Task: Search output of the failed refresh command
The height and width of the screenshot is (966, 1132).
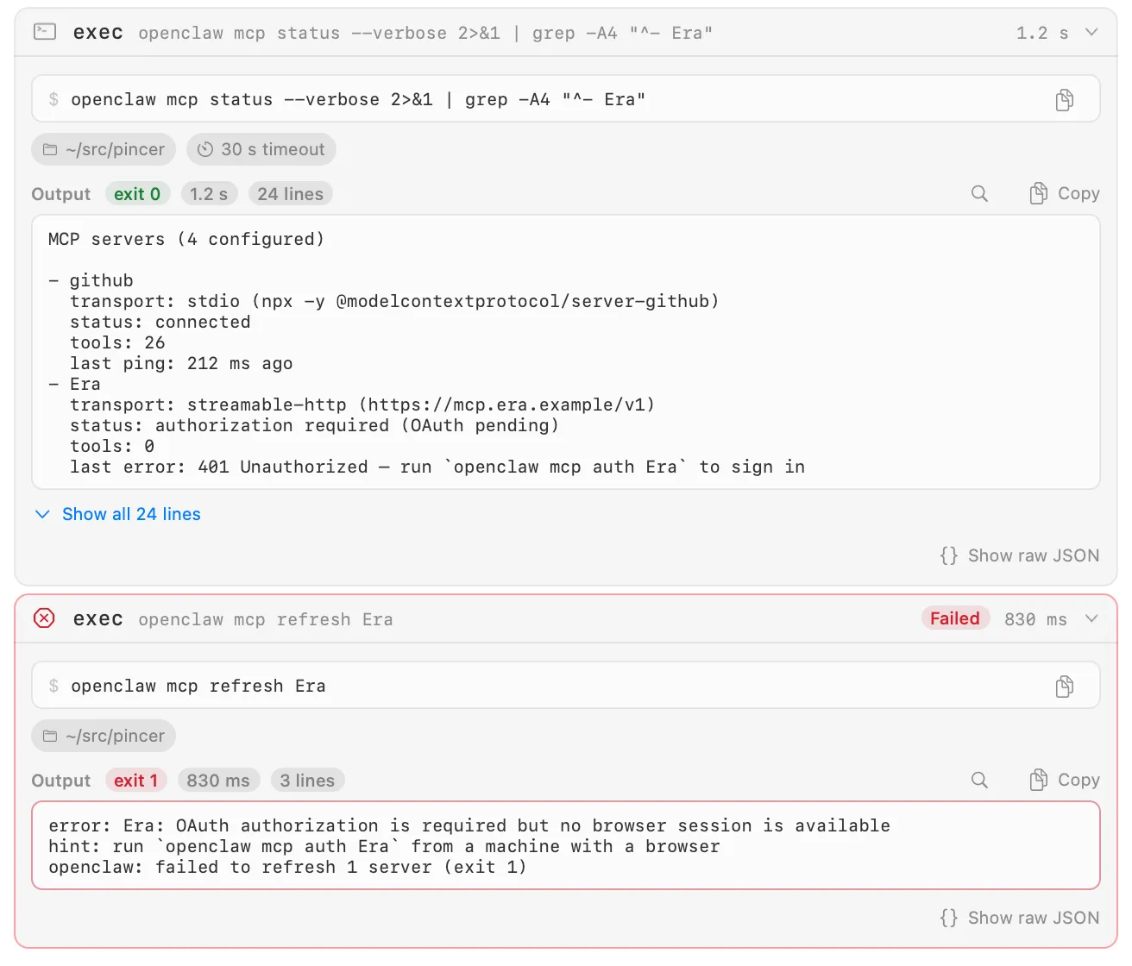Action: tap(979, 781)
